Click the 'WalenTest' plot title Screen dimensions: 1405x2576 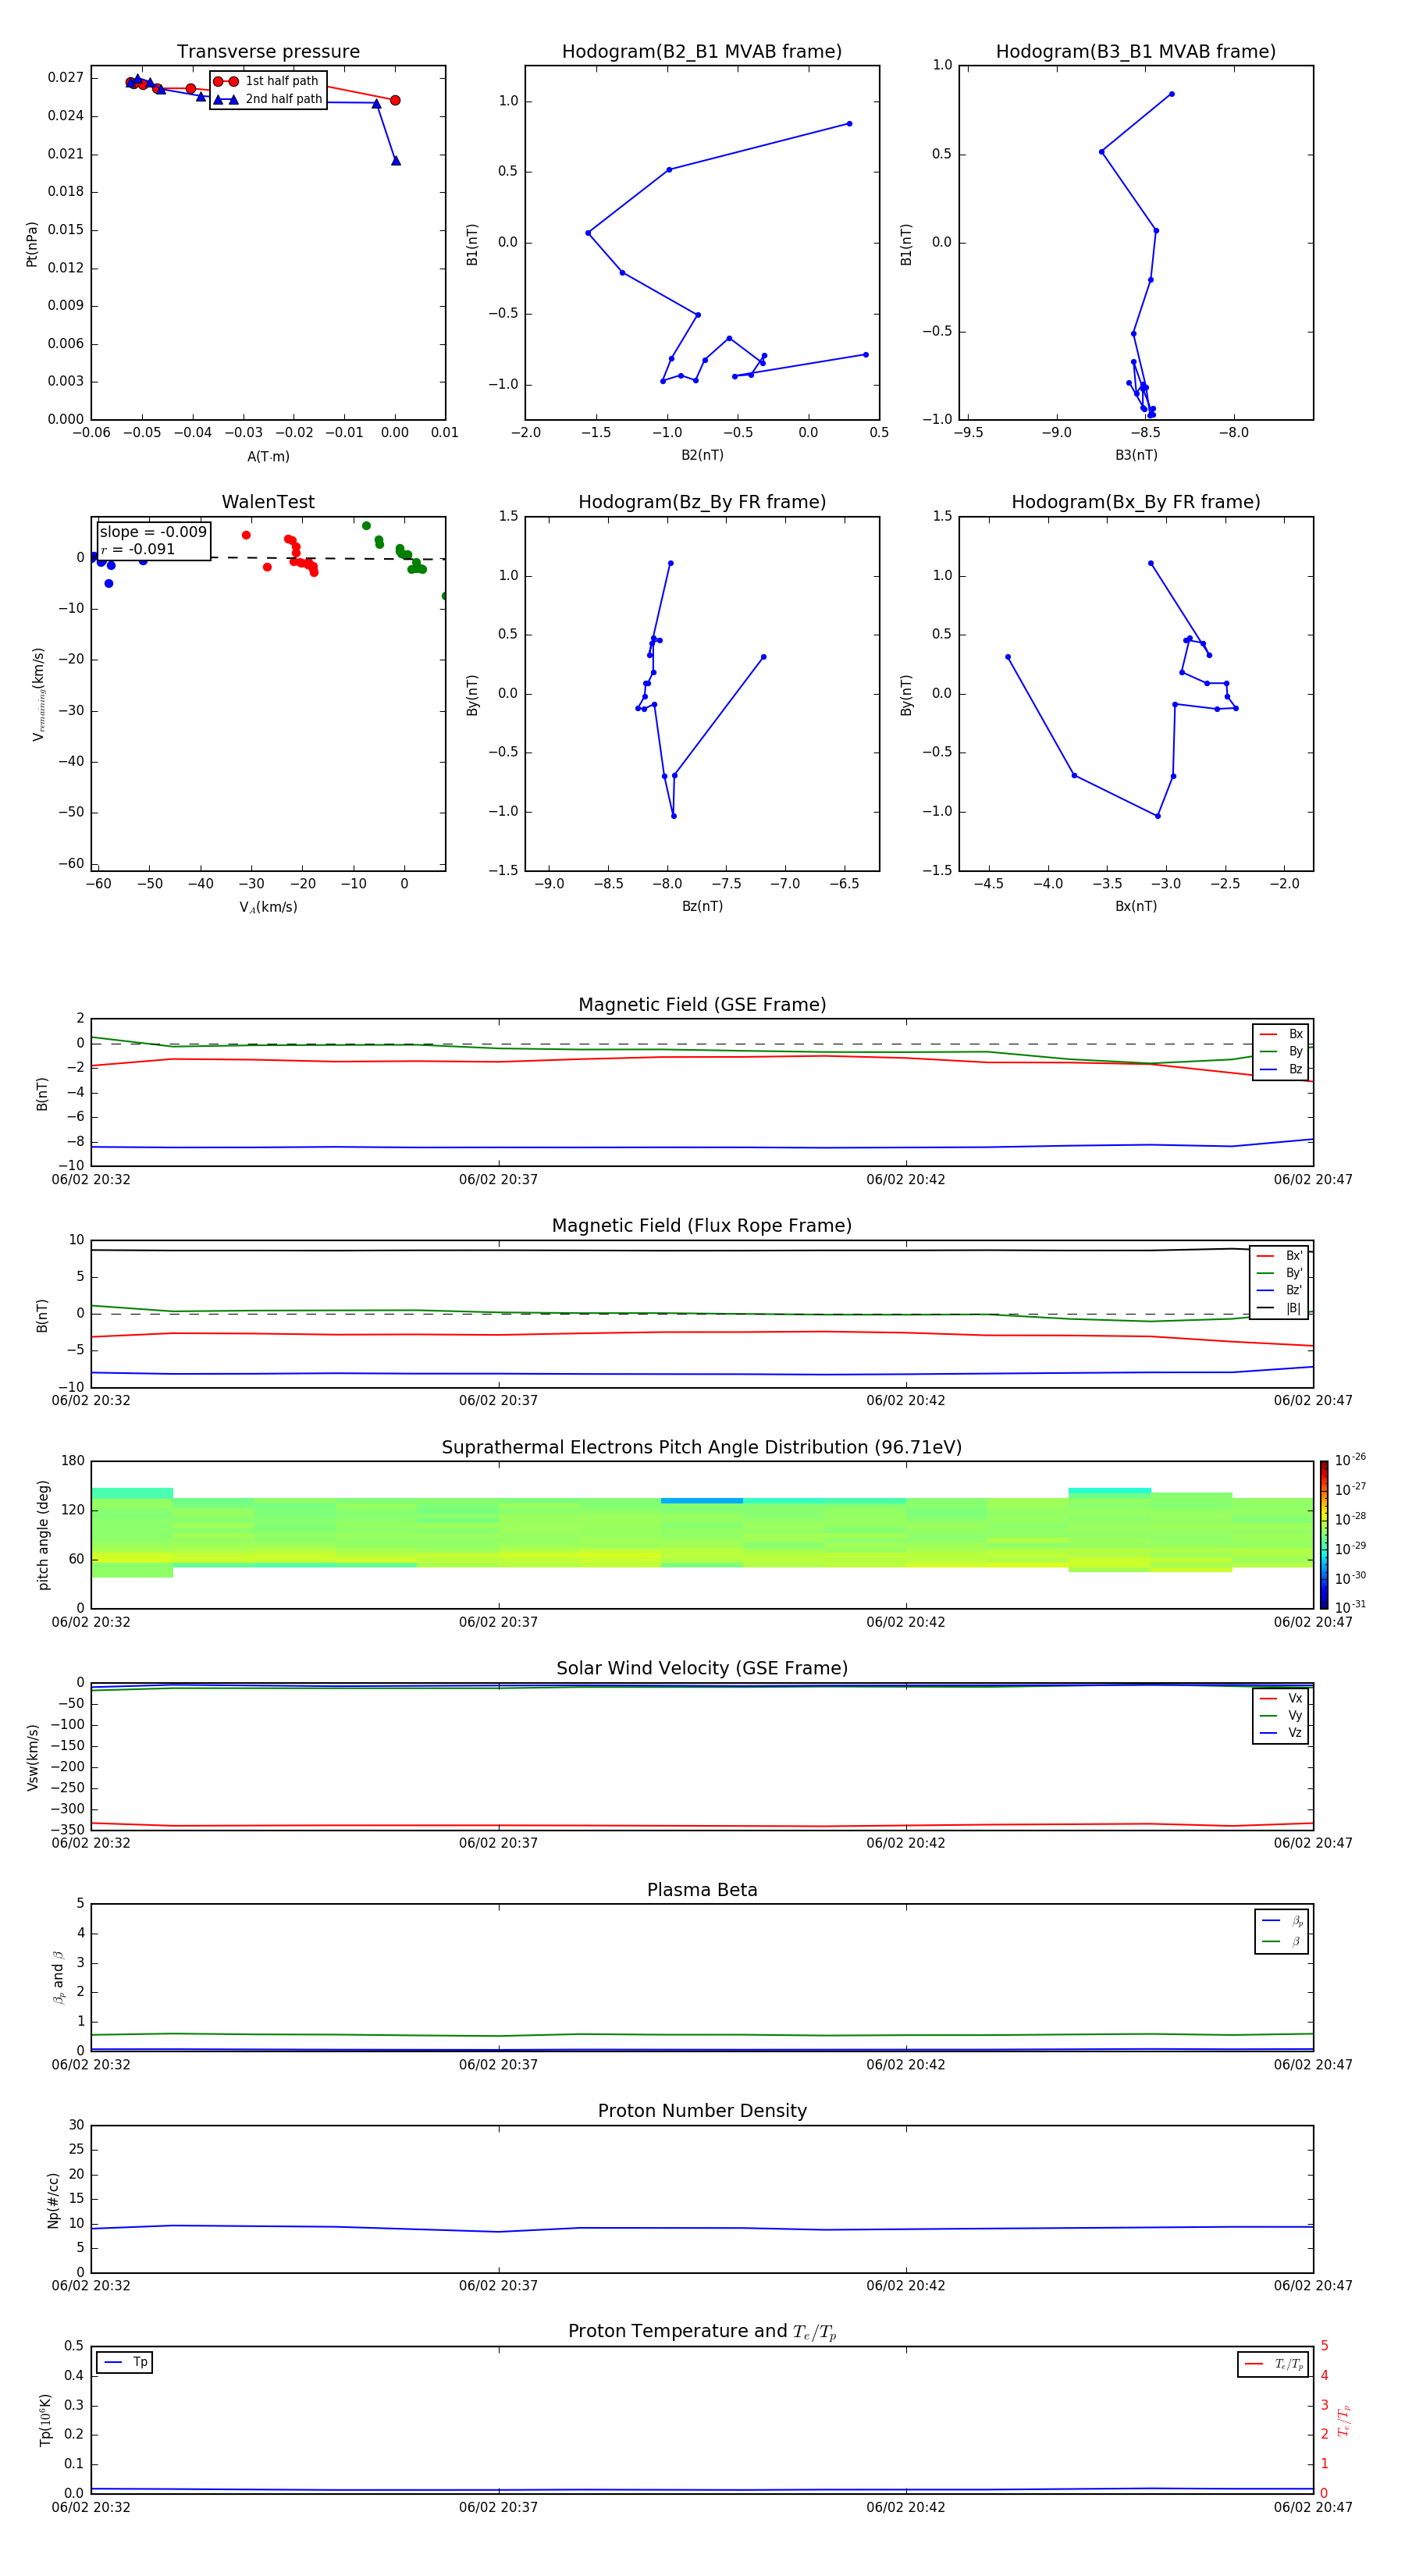pyautogui.click(x=268, y=502)
